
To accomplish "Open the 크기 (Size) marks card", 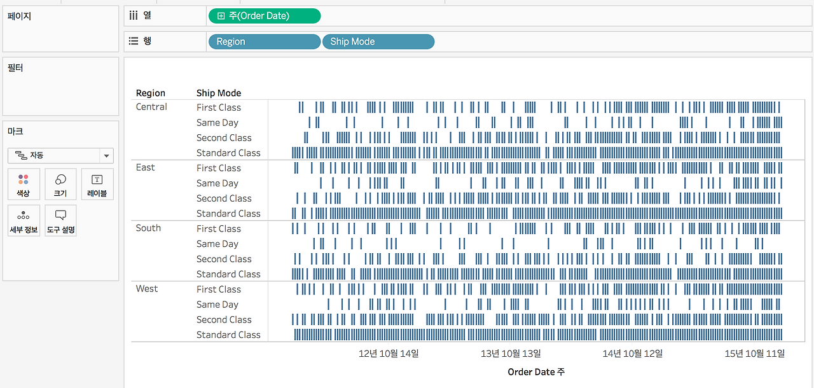I will click(x=60, y=184).
